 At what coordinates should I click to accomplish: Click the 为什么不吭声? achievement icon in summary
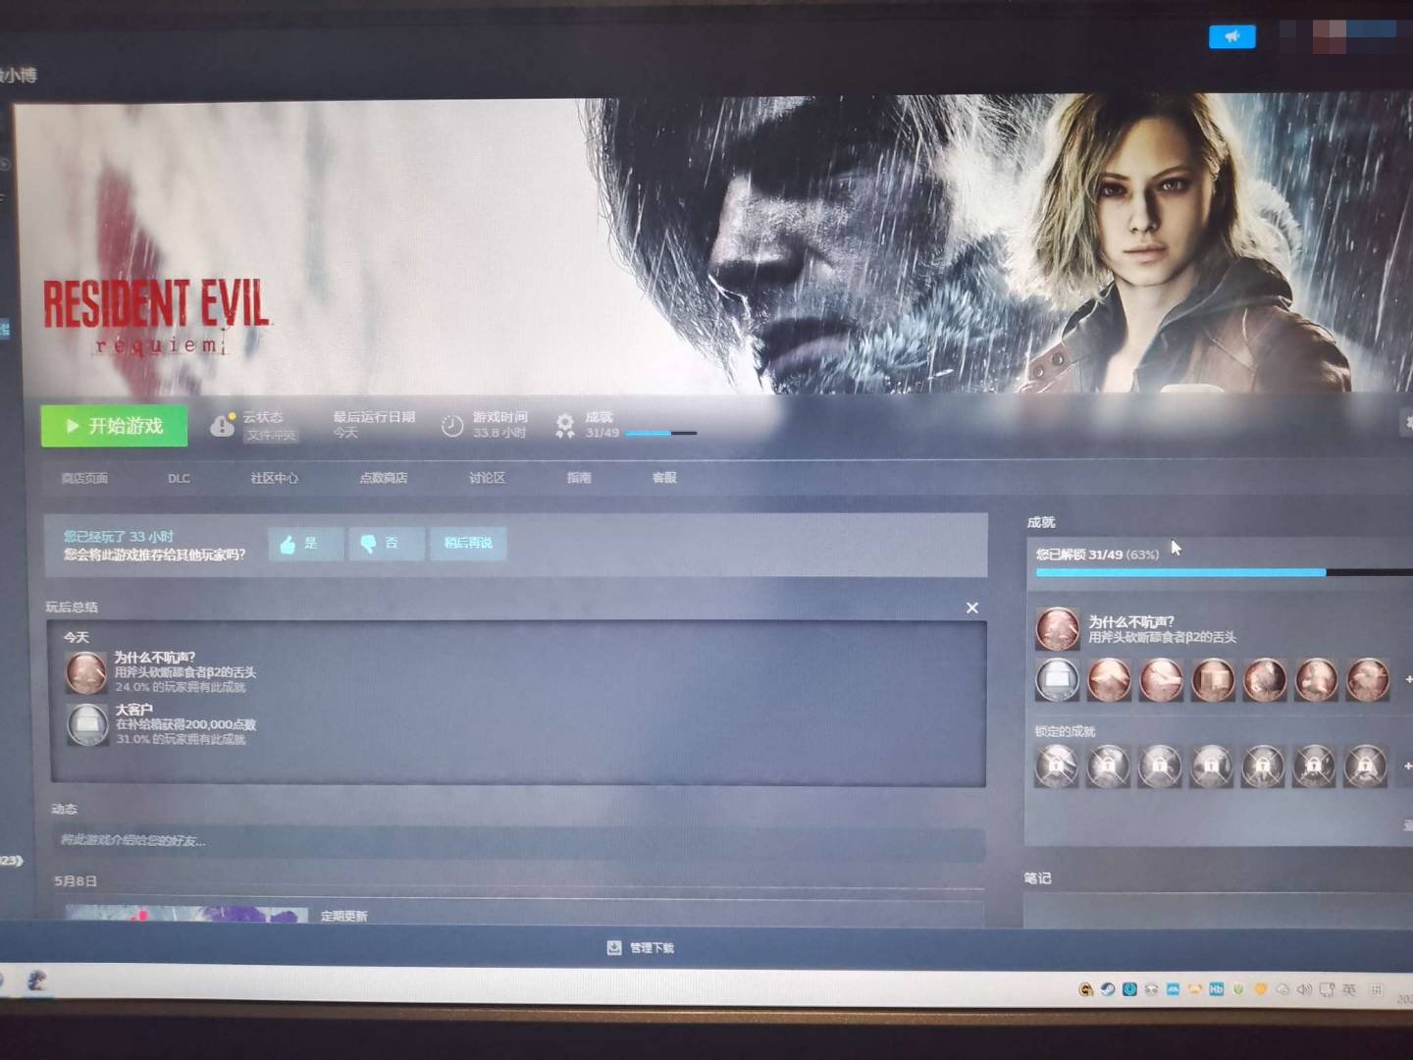[86, 673]
